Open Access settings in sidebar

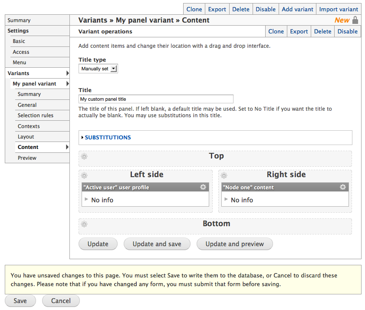(40, 52)
